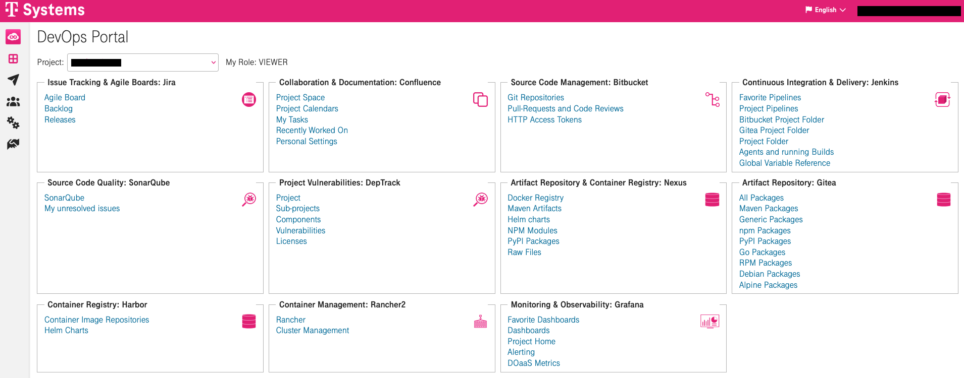964x378 pixels.
Task: Click the Nexus database stack icon
Action: coord(712,200)
